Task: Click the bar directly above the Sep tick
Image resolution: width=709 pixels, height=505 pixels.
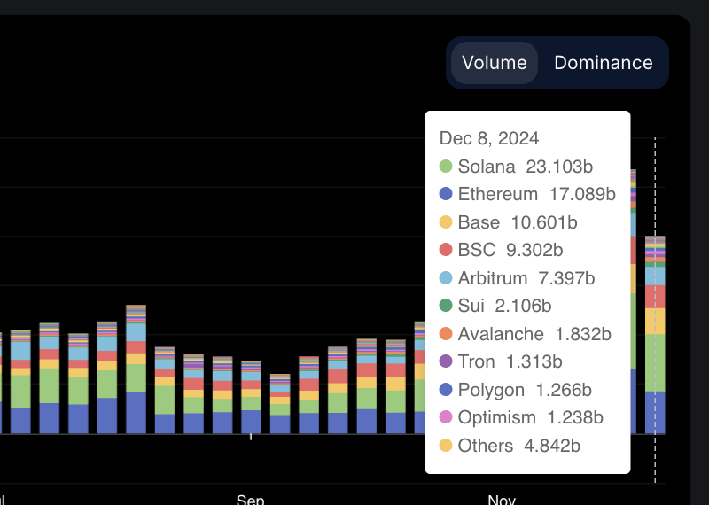Action: click(x=252, y=397)
